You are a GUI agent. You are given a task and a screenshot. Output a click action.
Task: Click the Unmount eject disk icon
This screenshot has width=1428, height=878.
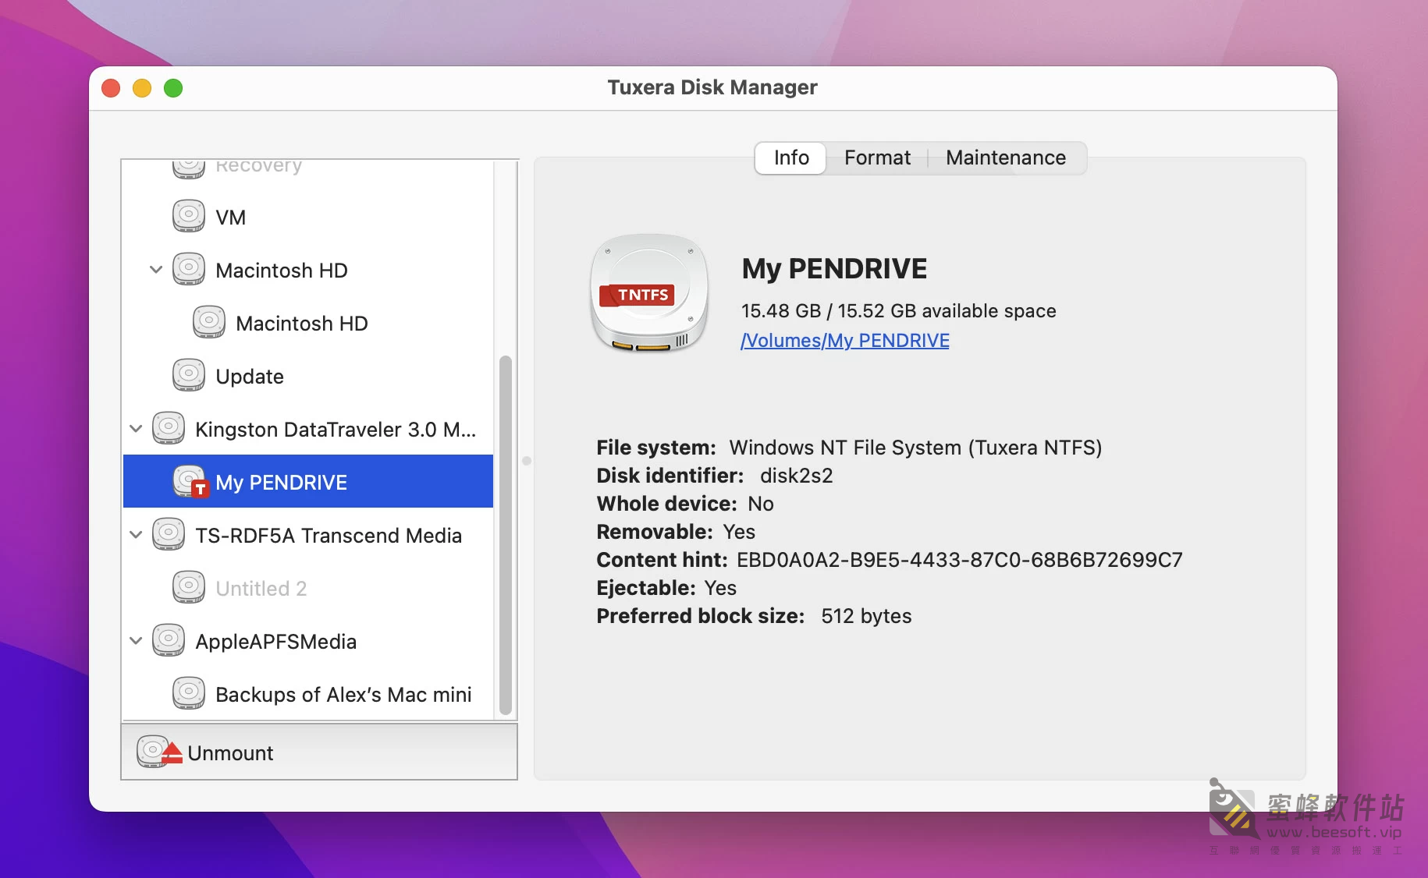pos(159,752)
